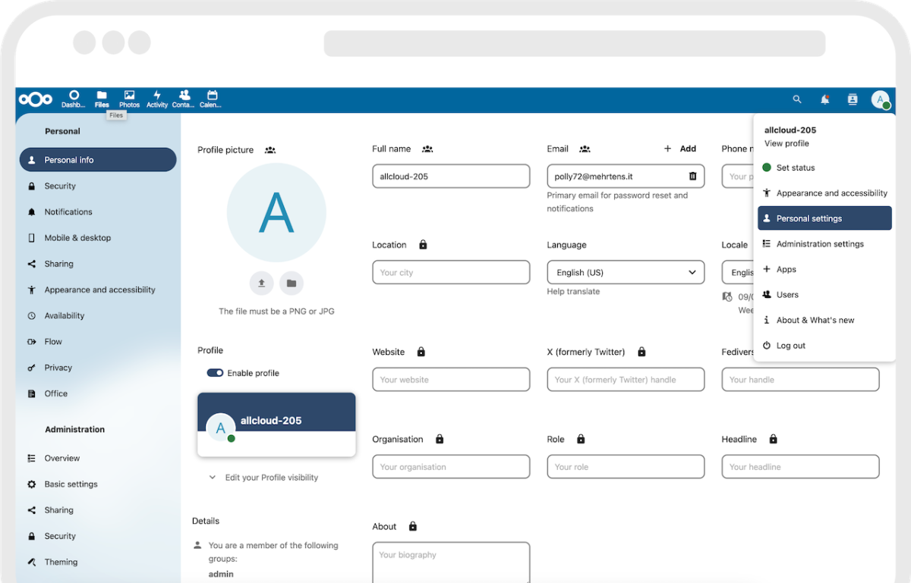Add an additional email address
911x583 pixels.
click(x=680, y=149)
